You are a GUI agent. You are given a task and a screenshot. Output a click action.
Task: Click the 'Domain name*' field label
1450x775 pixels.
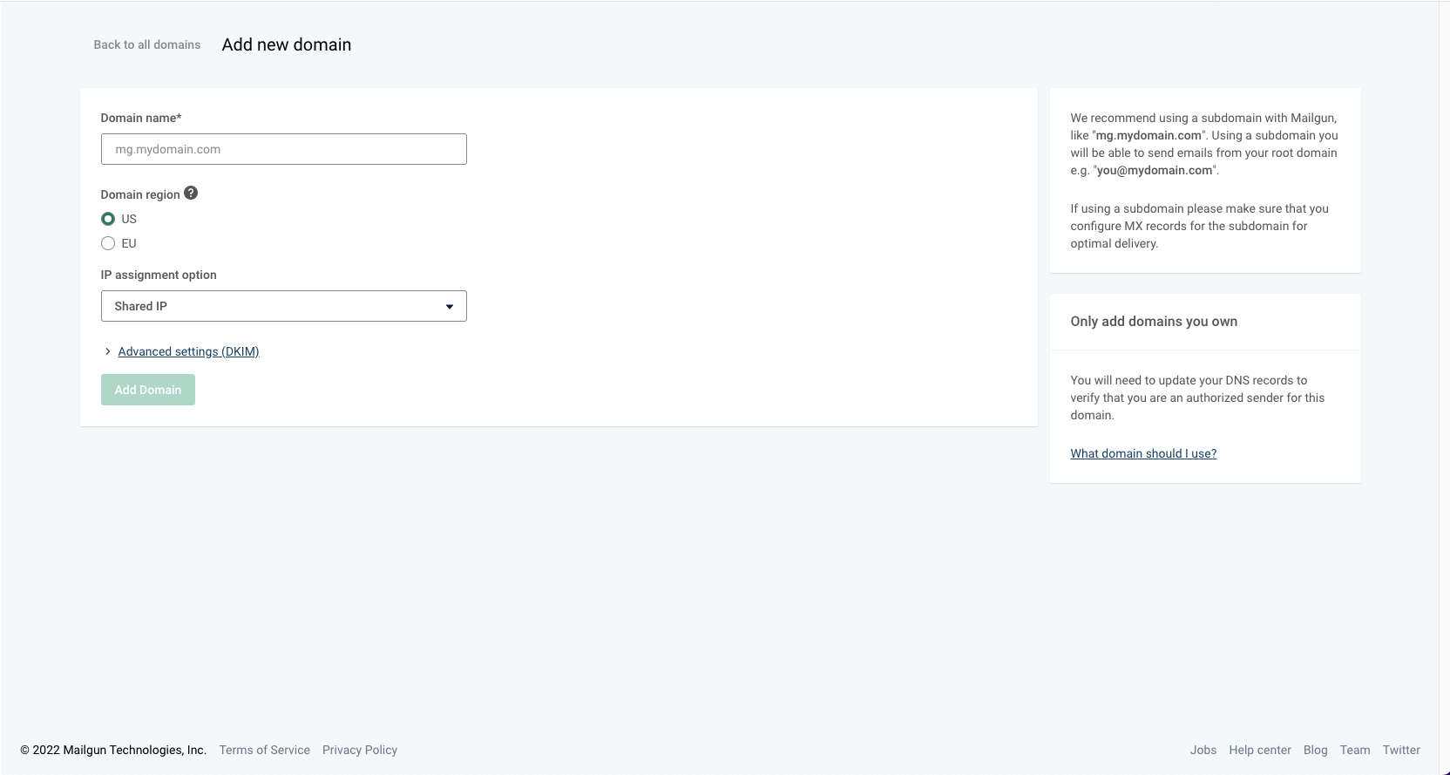140,118
